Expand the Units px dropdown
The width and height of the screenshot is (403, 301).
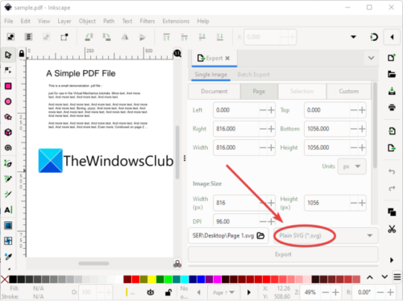click(x=351, y=167)
